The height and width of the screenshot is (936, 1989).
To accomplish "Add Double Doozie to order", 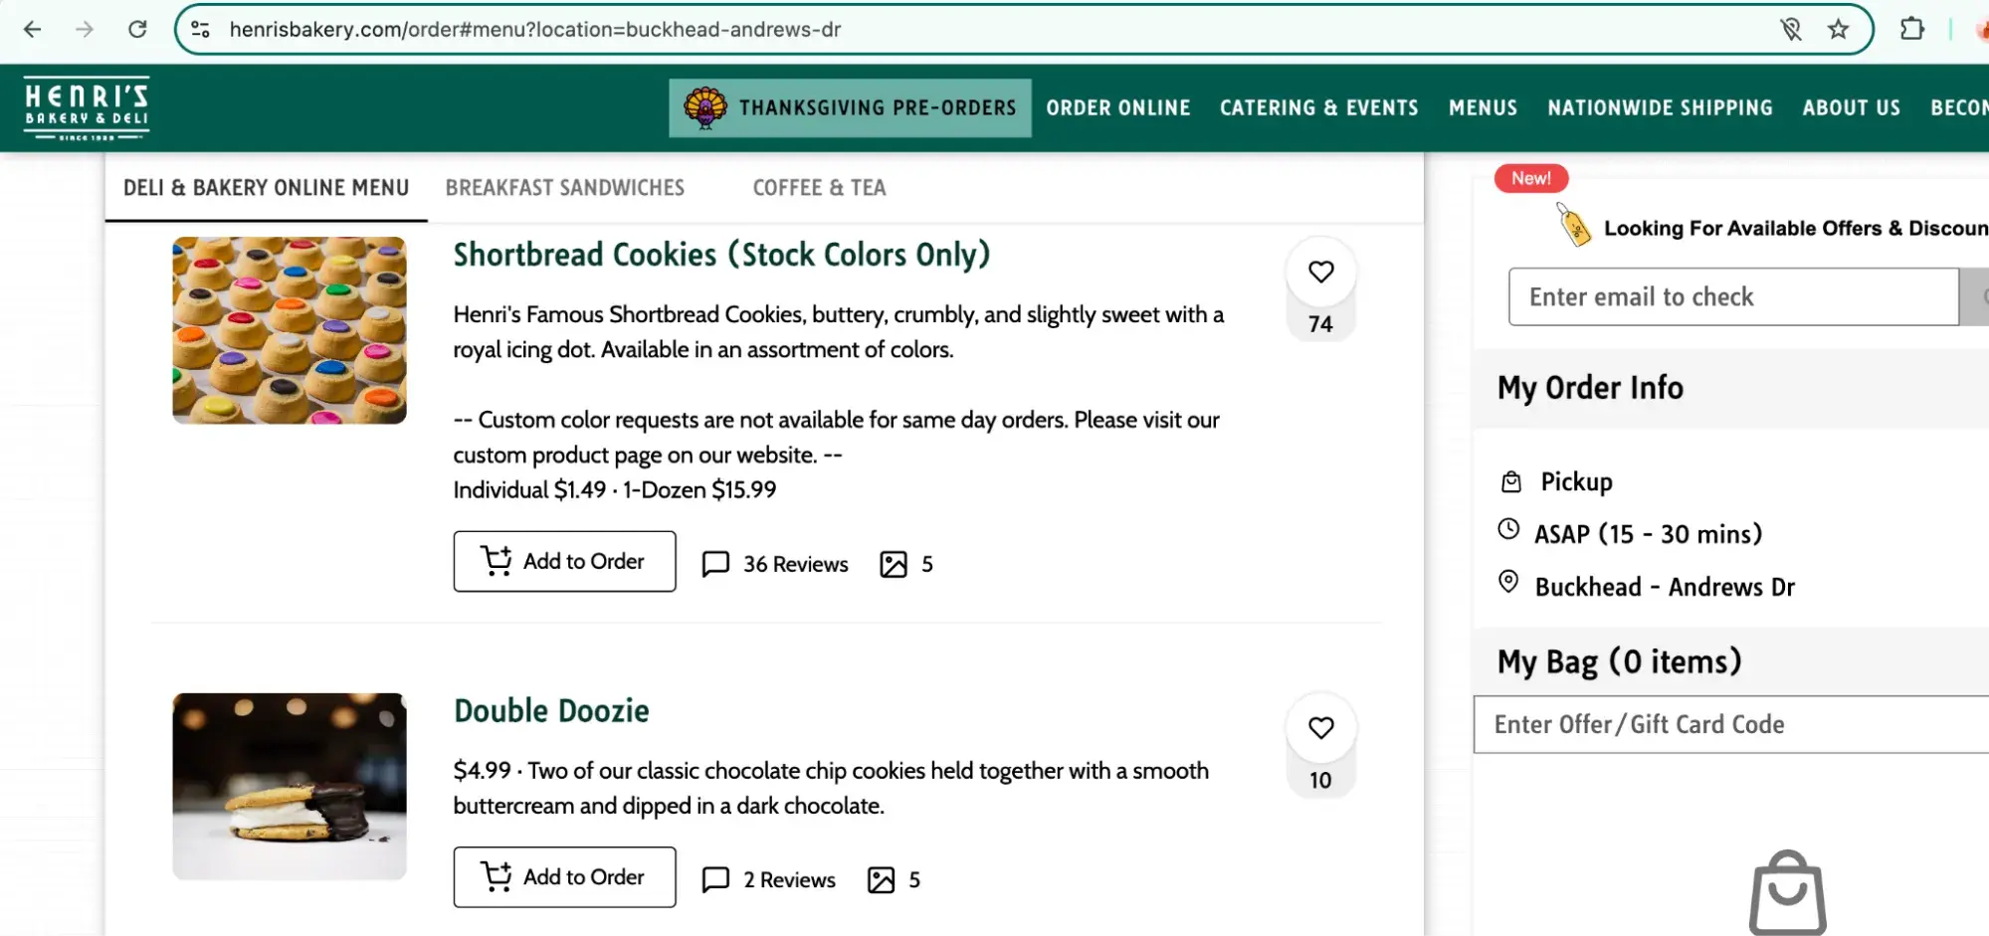I will (x=564, y=877).
